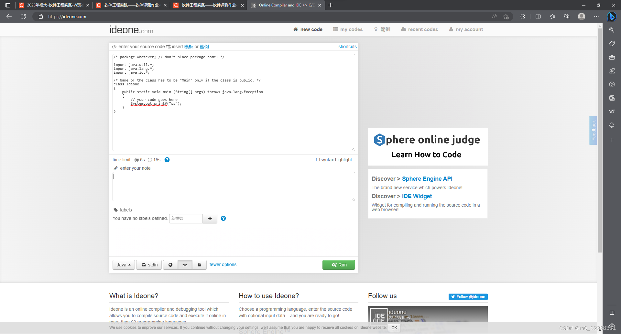Screen dimensions: 621x334
Task: Set code visibility to secret glasses icon
Action: (x=185, y=265)
